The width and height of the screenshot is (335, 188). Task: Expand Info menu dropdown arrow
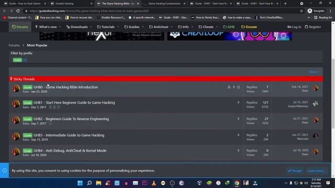pos(192,27)
